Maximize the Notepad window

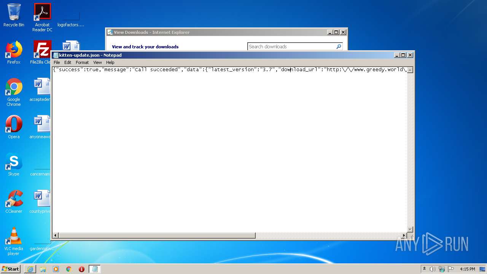pyautogui.click(x=403, y=55)
